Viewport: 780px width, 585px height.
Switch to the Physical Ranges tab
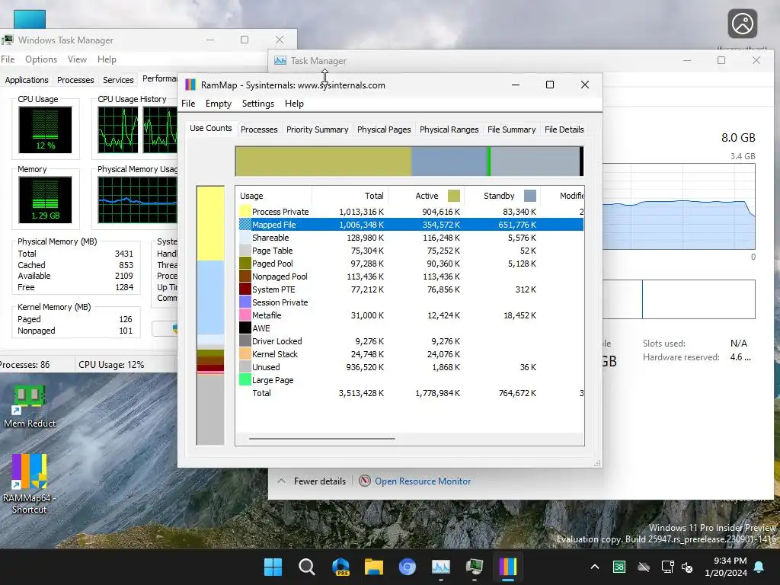pyautogui.click(x=449, y=129)
